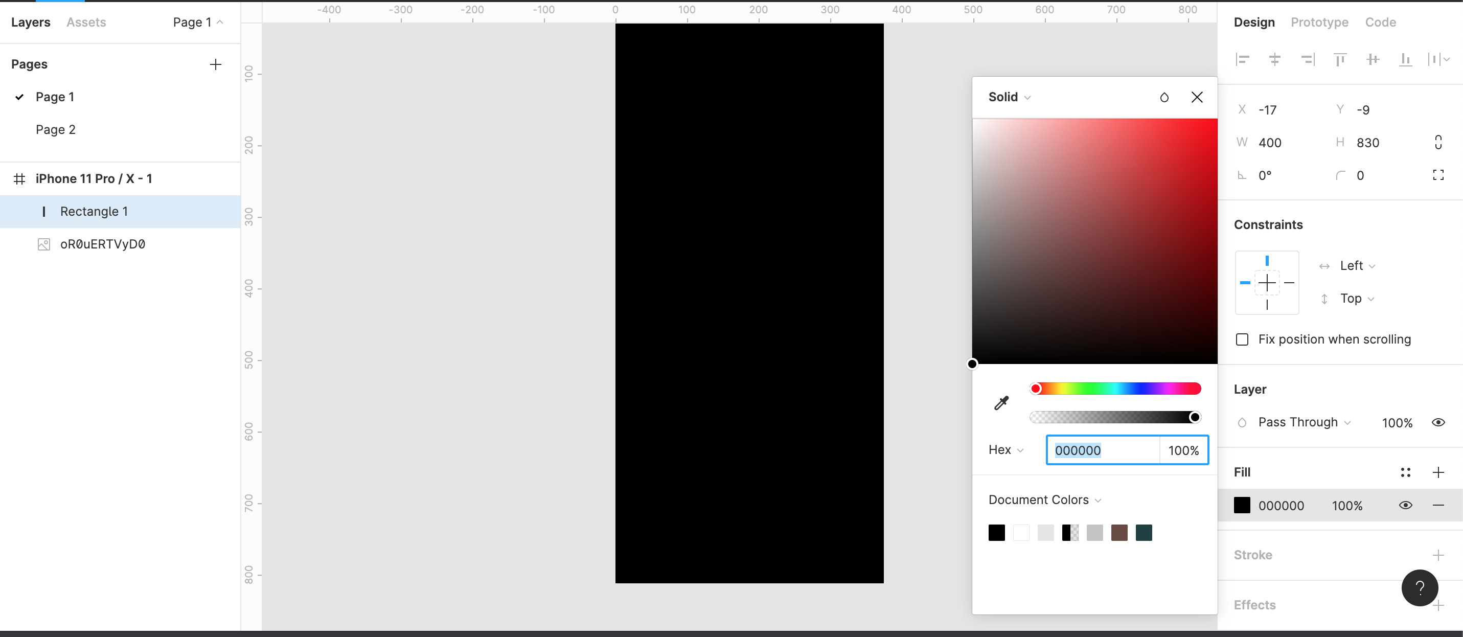1463x637 pixels.
Task: Select Page 2 in pages list
Action: point(55,129)
